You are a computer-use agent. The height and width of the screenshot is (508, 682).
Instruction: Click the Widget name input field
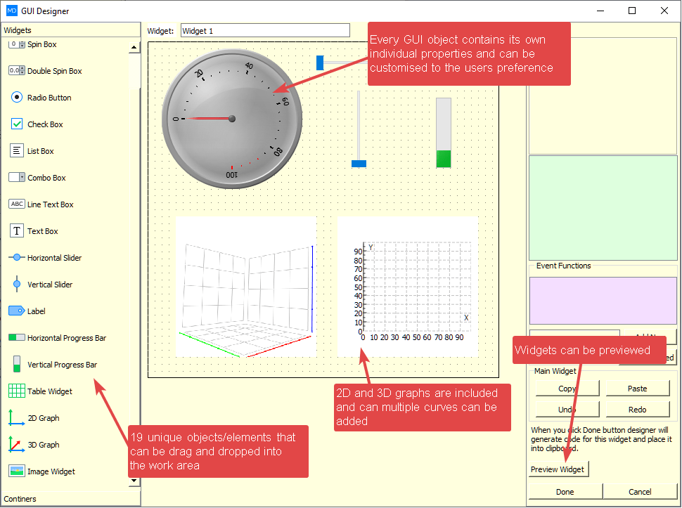(265, 30)
